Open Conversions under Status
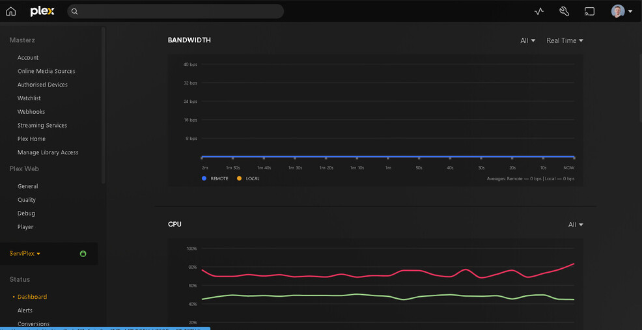 pyautogui.click(x=34, y=324)
